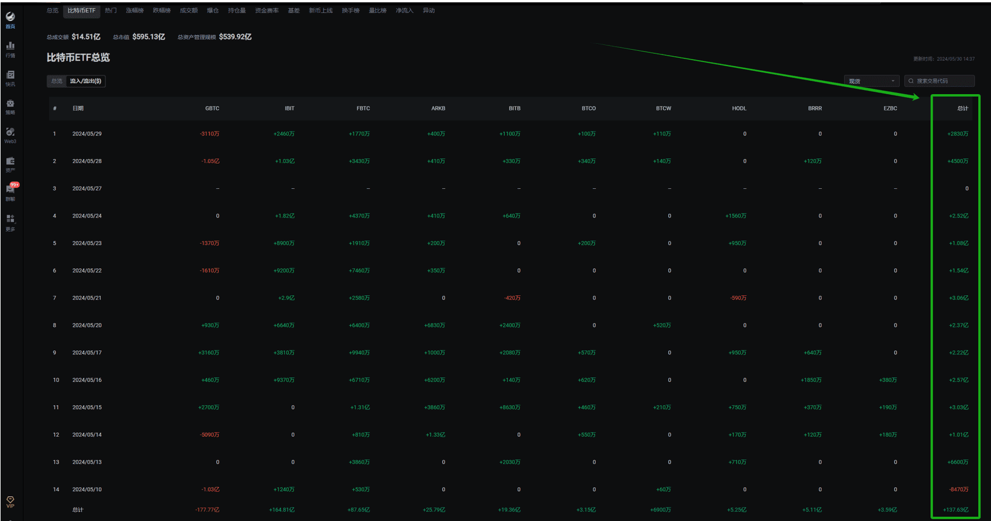
Task: Click the FBTC column header
Action: [363, 108]
